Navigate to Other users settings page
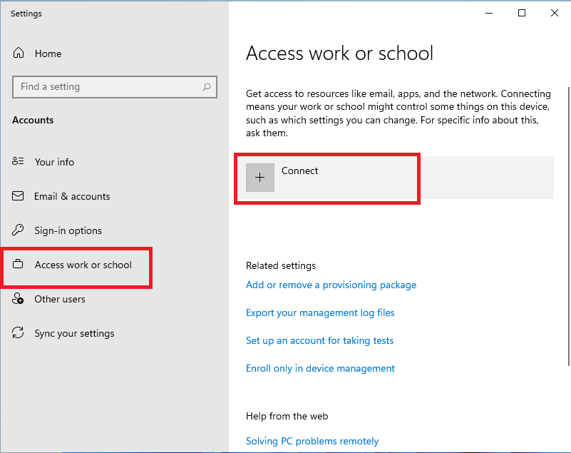 click(60, 299)
